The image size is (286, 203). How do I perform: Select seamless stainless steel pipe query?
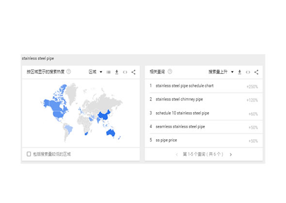[x=204, y=127]
